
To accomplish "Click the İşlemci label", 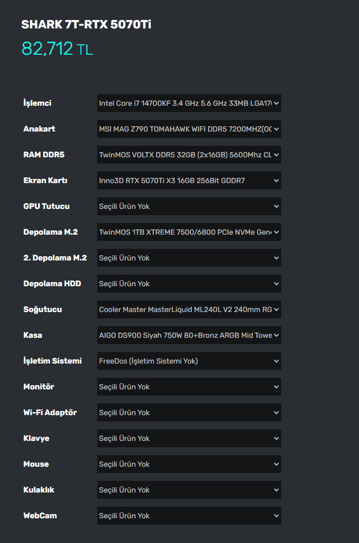I will click(x=37, y=103).
